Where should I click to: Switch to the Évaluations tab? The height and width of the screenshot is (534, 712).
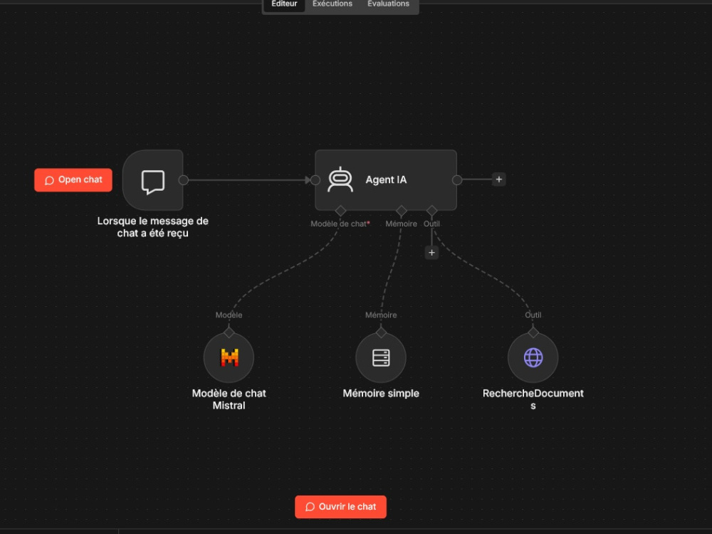coord(388,4)
